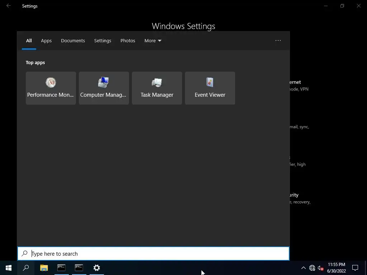
Task: Launch Computer Management tile
Action: tap(104, 88)
